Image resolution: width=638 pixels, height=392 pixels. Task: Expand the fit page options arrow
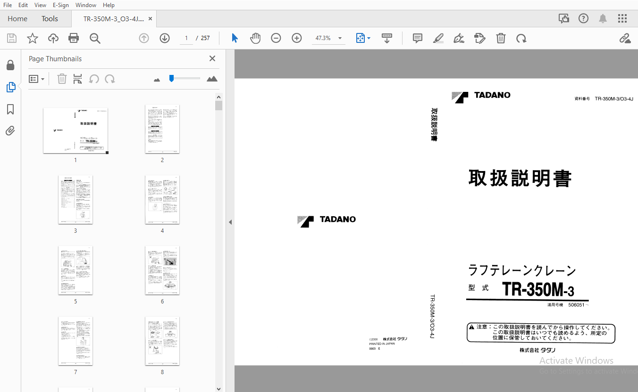(x=369, y=38)
